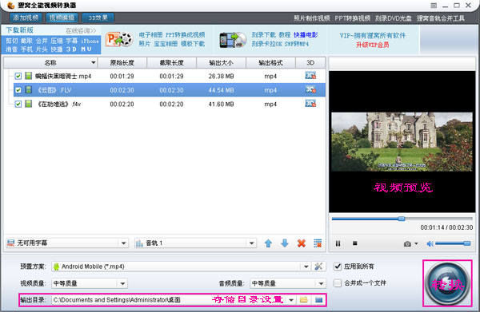
Task: Click the 44.54 MB output size cell
Action: (221, 90)
